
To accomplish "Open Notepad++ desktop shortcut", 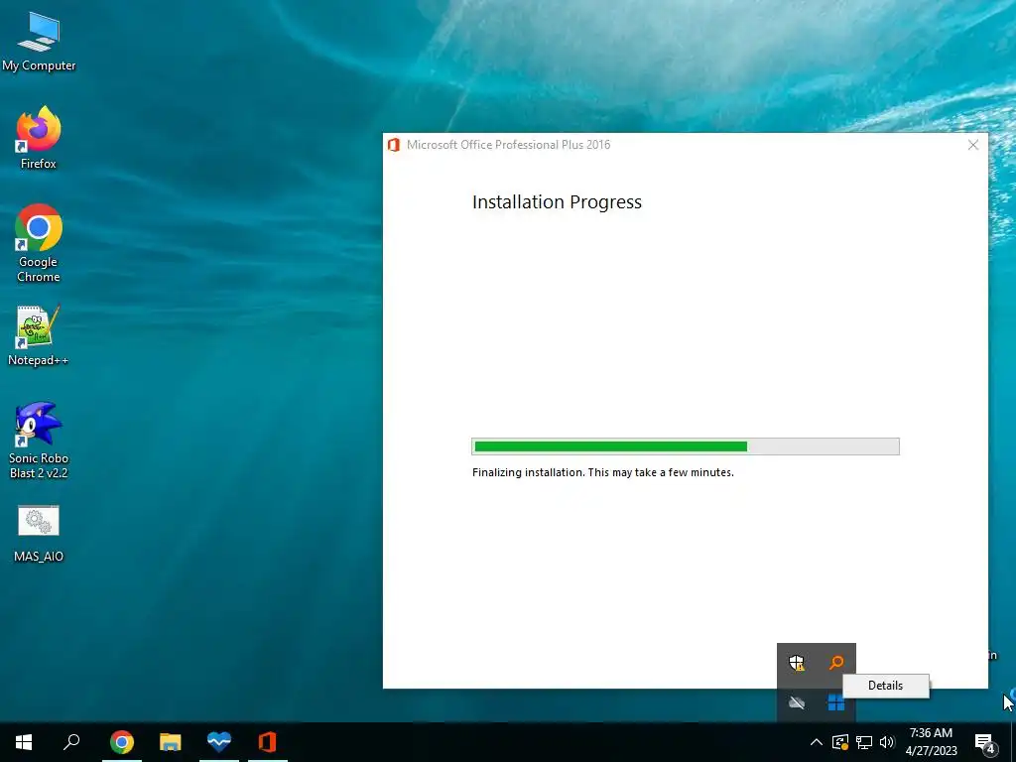I will pos(39,335).
